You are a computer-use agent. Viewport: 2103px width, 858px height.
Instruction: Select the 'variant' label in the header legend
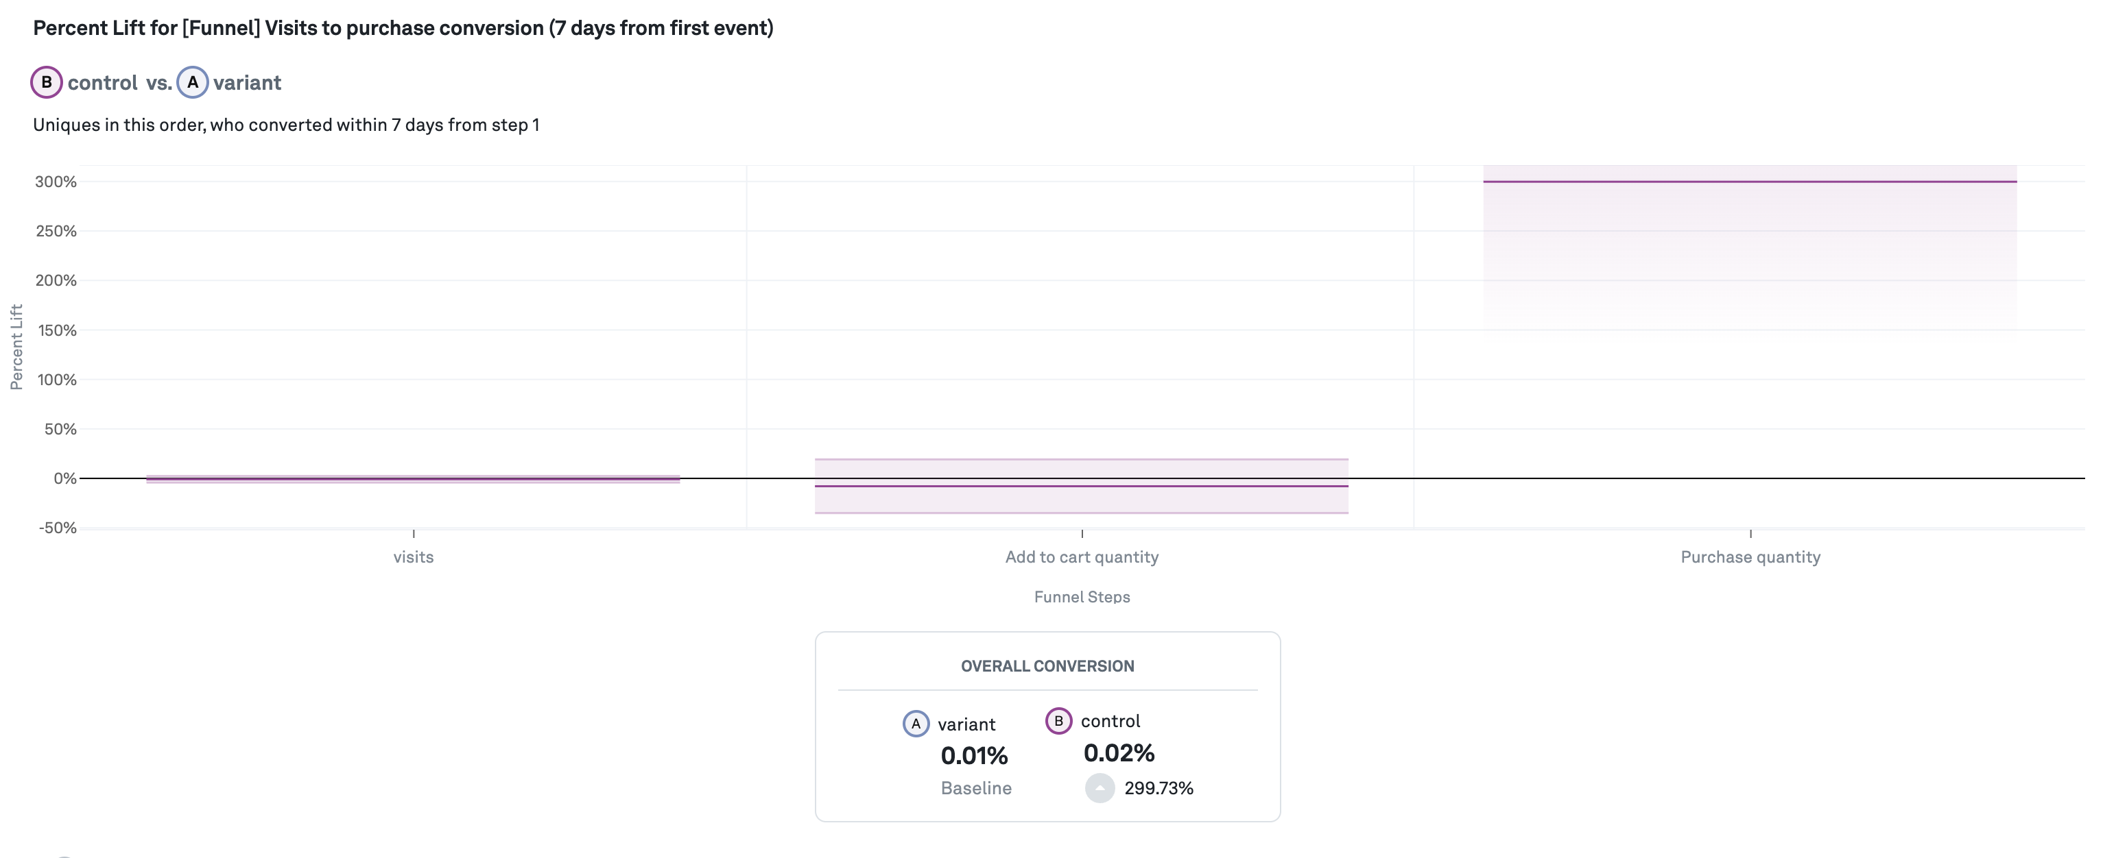[246, 82]
